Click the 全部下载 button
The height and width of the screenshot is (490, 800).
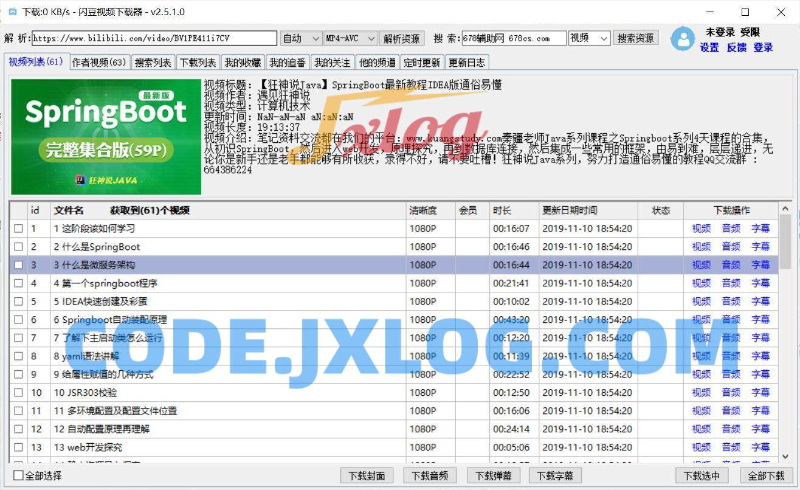[766, 475]
